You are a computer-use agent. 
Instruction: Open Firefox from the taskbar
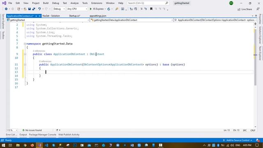[x=32, y=145]
